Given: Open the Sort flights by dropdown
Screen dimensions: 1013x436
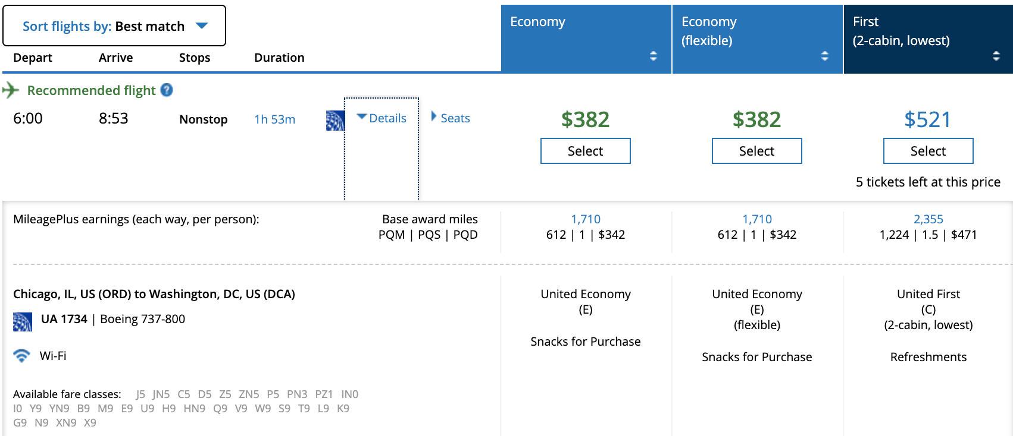Looking at the screenshot, I should click(x=114, y=26).
